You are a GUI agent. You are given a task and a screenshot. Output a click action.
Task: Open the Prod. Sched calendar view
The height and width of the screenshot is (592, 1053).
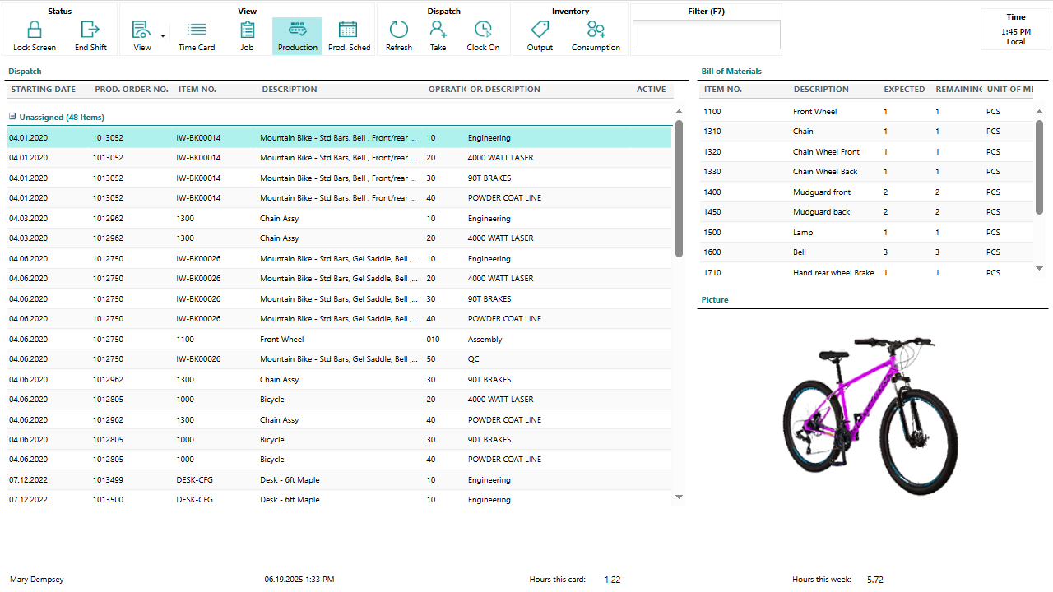point(349,30)
